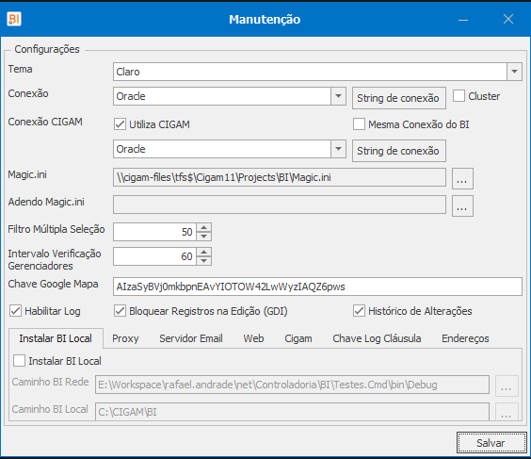Increase Filtro Múltipla Seleção value
This screenshot has height=459, width=531.
(x=204, y=227)
